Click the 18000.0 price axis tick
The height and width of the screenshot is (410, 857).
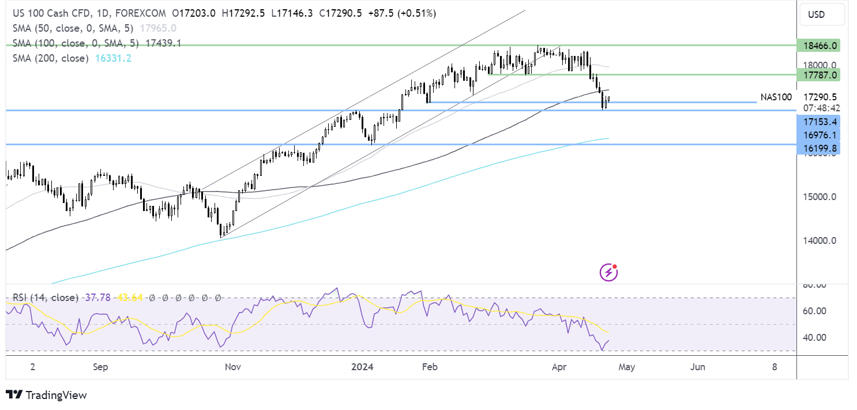[819, 65]
